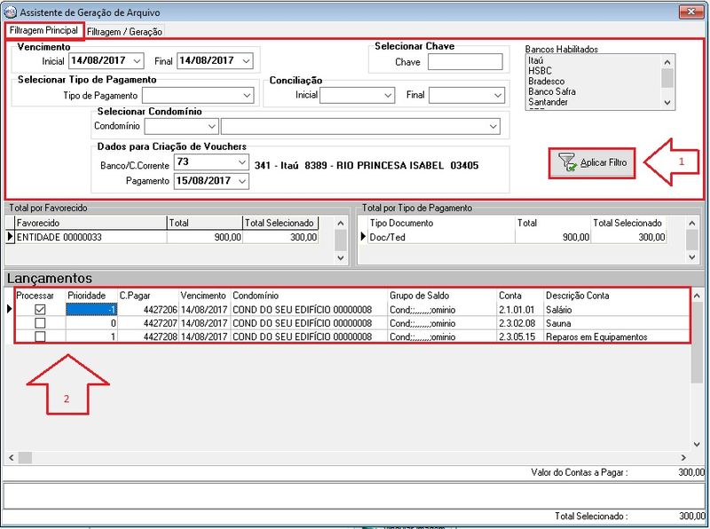The width and height of the screenshot is (710, 529).
Task: Open the Pagamento date picker dropdown
Action: tap(242, 181)
